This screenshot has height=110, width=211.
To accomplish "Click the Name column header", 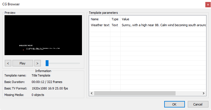I will click(100, 19).
